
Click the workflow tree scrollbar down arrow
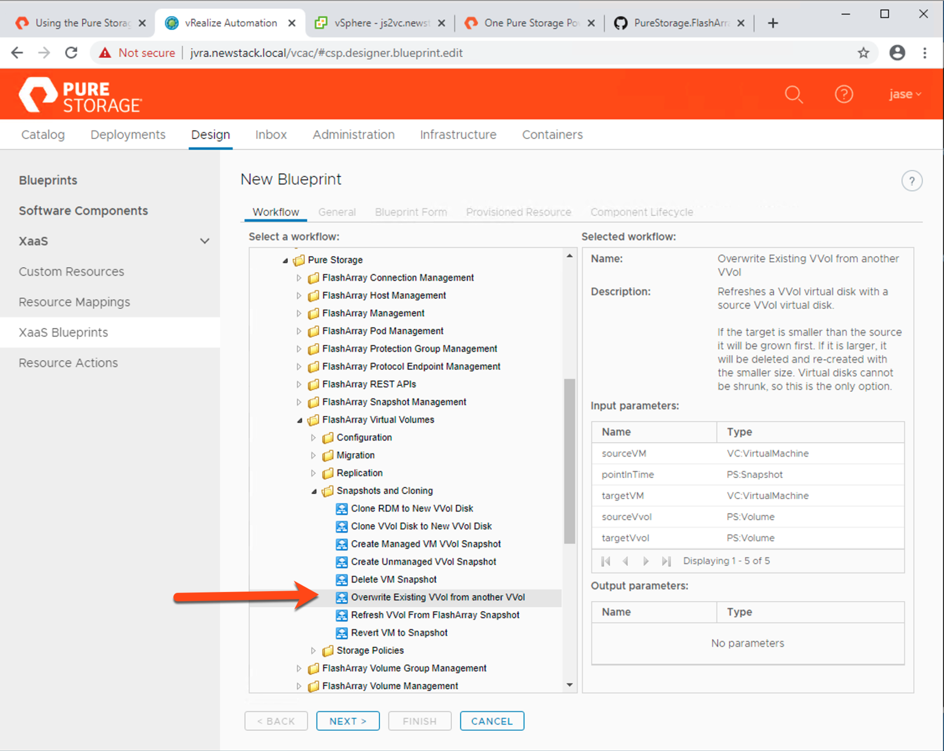click(570, 685)
